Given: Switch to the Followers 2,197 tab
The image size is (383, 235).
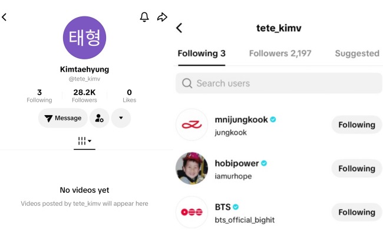Looking at the screenshot, I should click(x=280, y=53).
